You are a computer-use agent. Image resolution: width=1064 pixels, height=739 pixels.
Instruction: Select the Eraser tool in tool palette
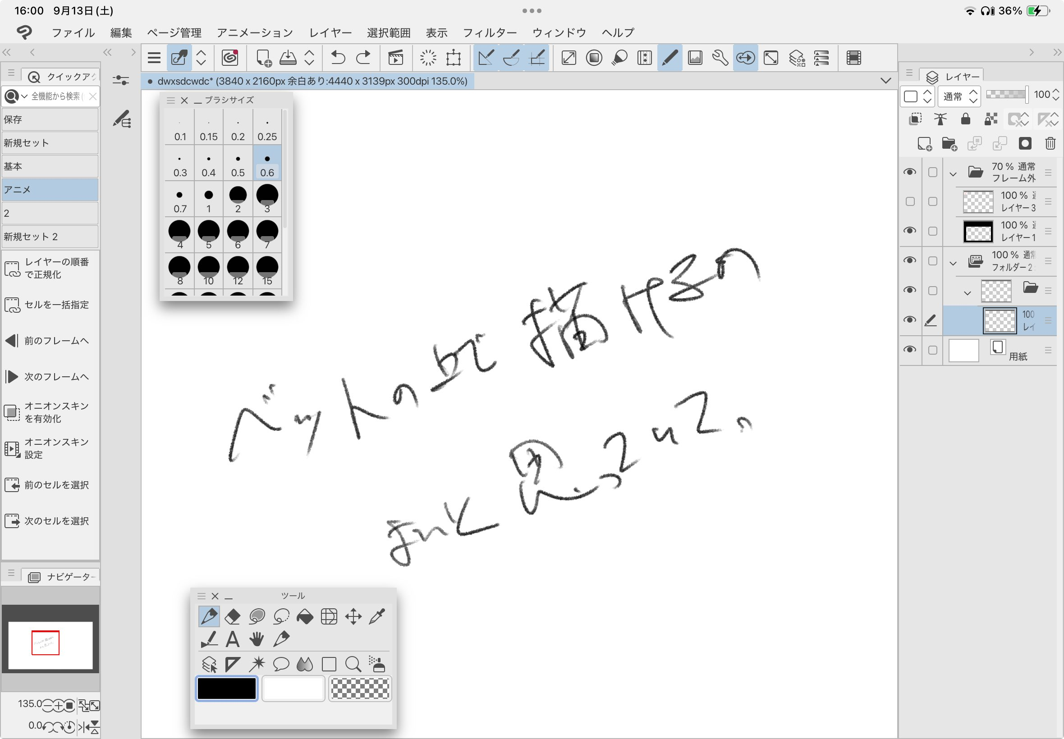click(233, 616)
